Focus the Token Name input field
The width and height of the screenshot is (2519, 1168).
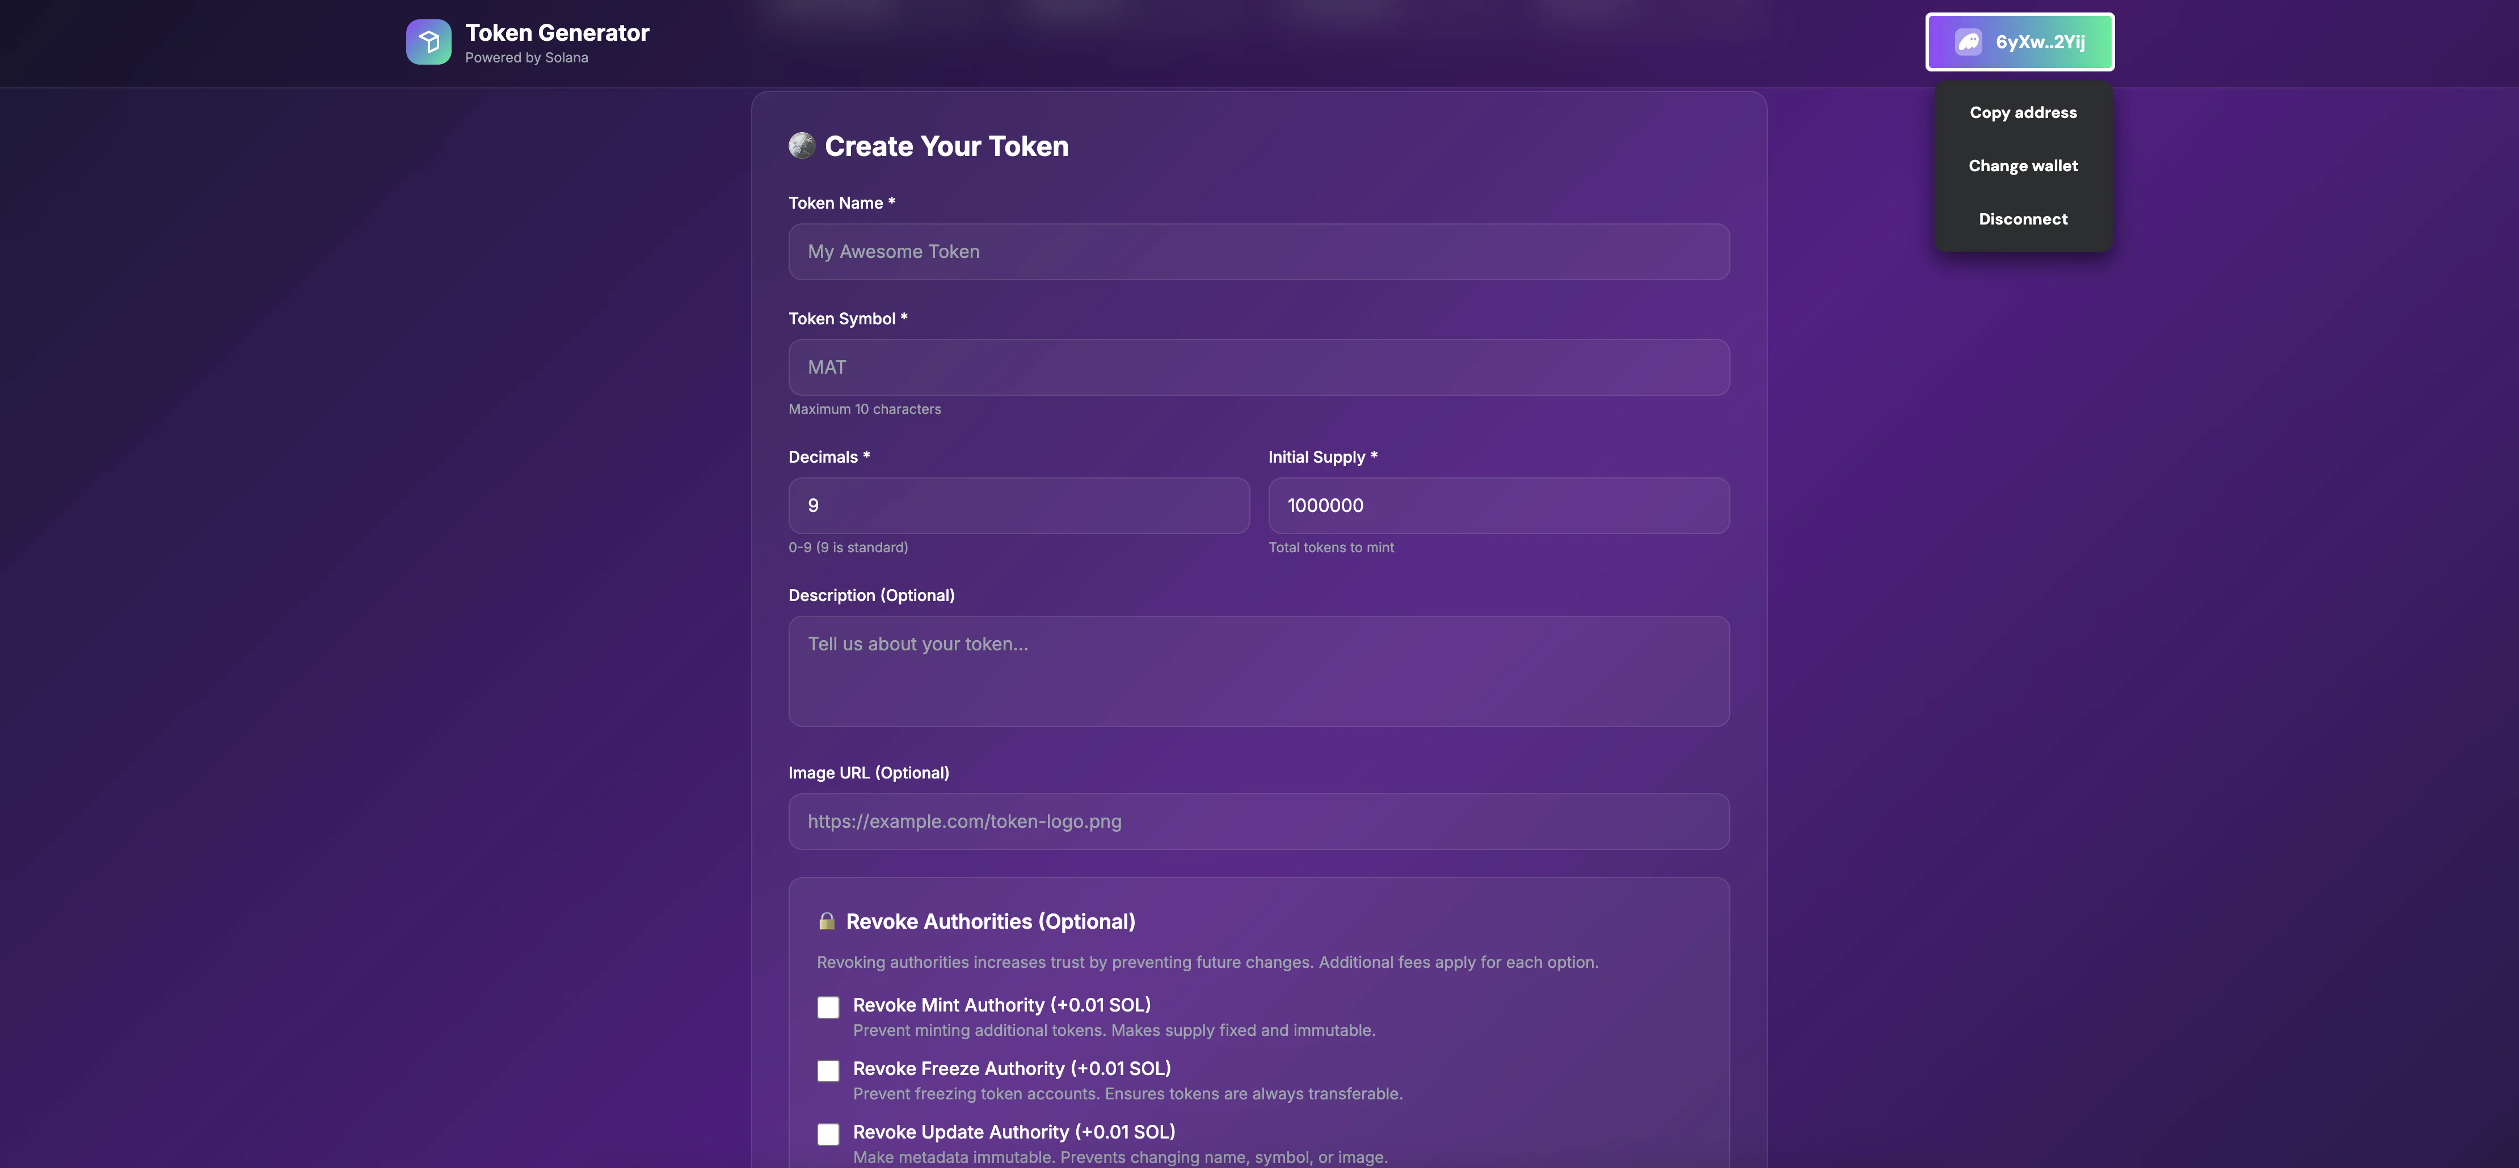(x=1258, y=252)
